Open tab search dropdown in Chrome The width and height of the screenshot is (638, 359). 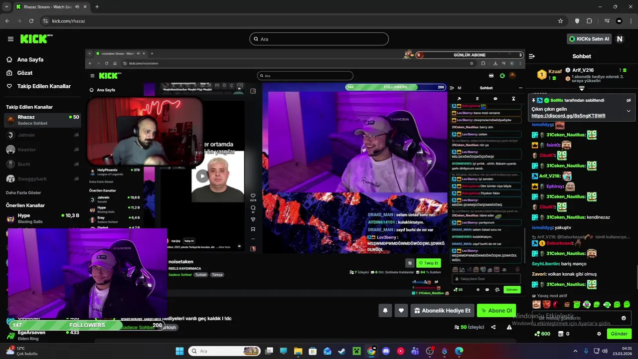click(x=6, y=7)
